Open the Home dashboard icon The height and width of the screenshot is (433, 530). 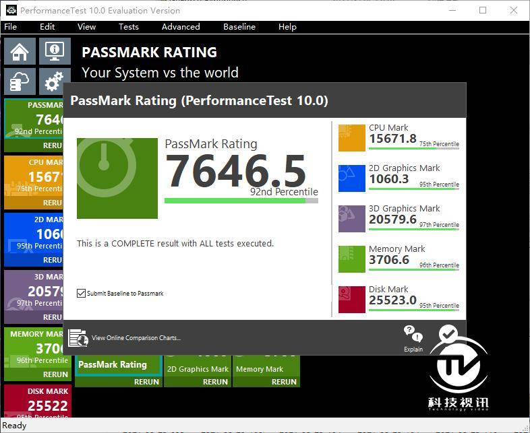point(20,51)
